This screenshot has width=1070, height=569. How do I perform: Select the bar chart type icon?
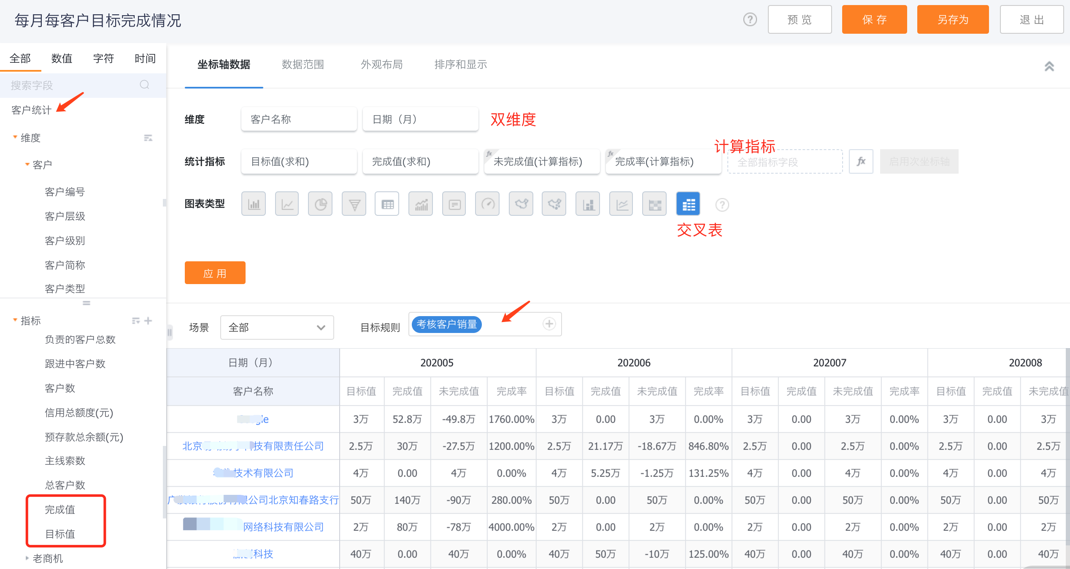point(254,204)
